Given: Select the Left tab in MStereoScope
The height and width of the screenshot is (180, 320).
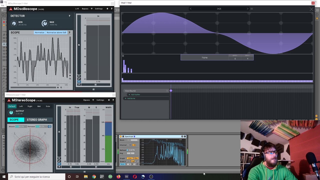Looking at the screenshot, I should point(21,106).
